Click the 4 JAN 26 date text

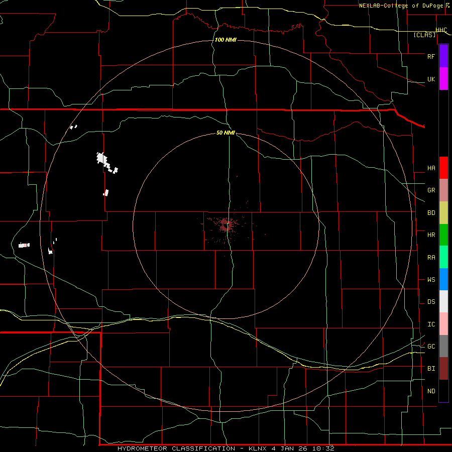point(289,448)
